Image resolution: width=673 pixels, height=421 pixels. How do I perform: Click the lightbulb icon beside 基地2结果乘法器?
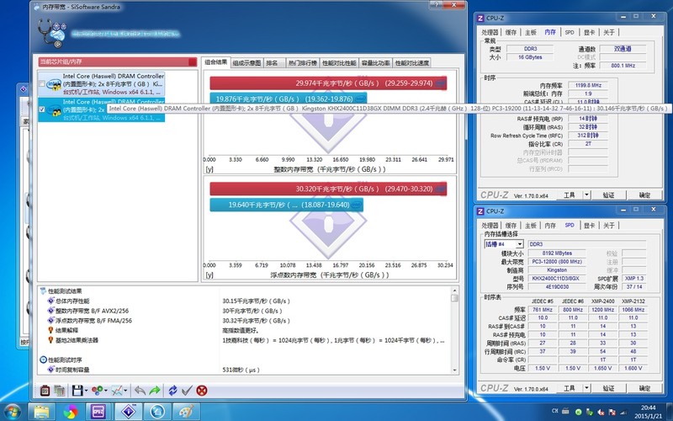[x=50, y=340]
